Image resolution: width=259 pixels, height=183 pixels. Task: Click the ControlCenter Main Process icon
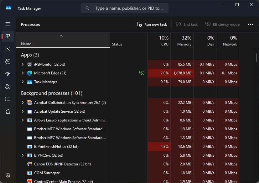30,181
